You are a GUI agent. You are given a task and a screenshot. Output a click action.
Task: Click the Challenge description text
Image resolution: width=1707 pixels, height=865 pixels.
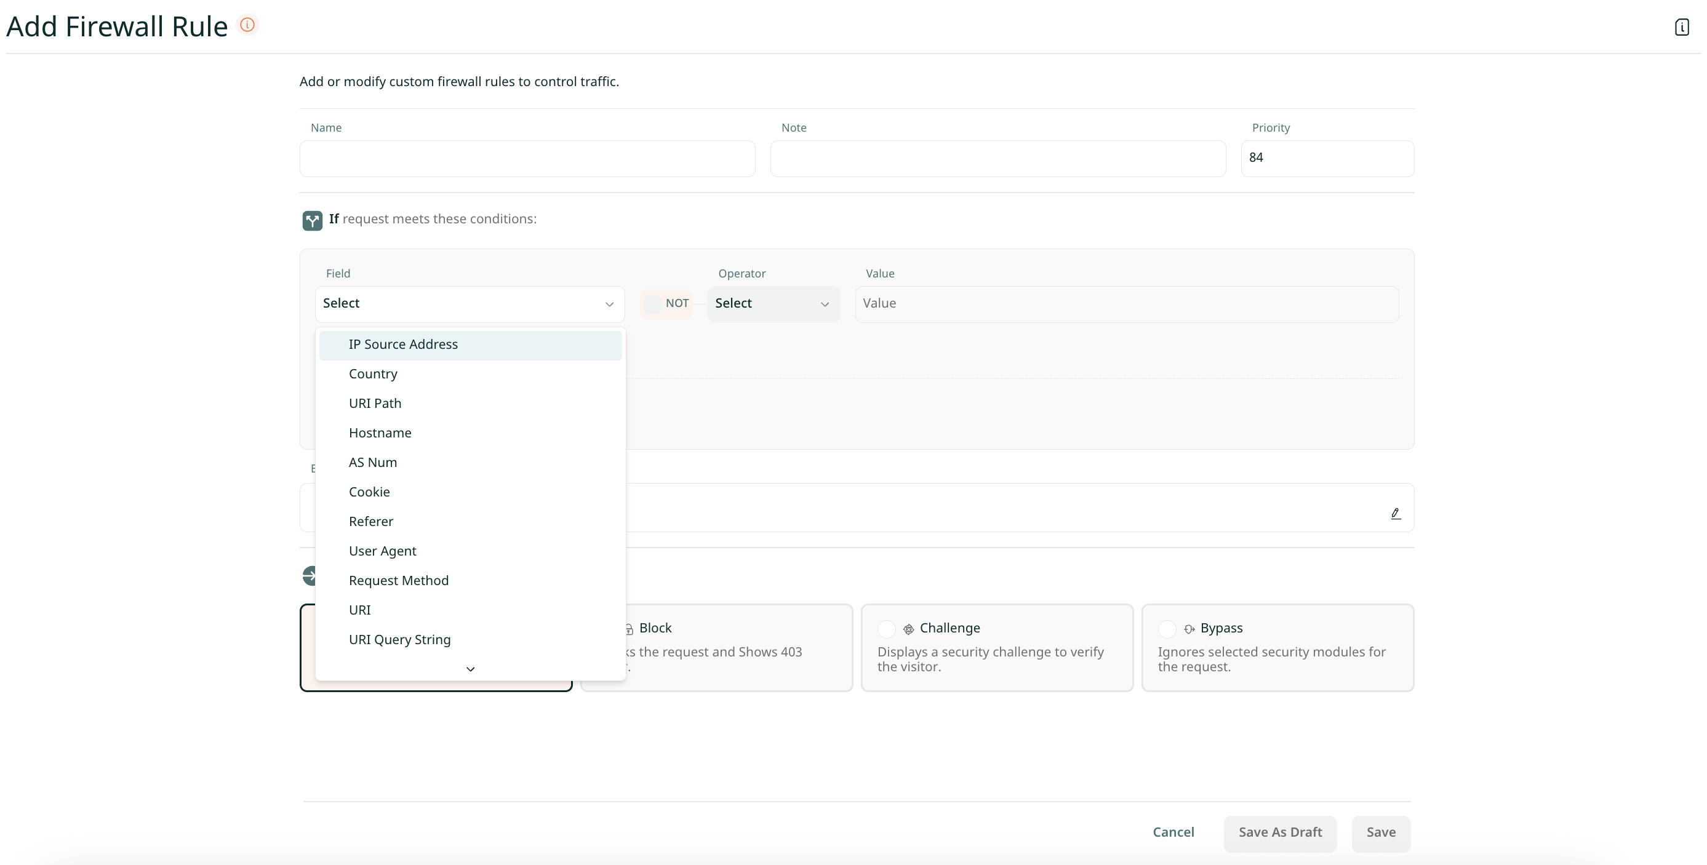[990, 660]
